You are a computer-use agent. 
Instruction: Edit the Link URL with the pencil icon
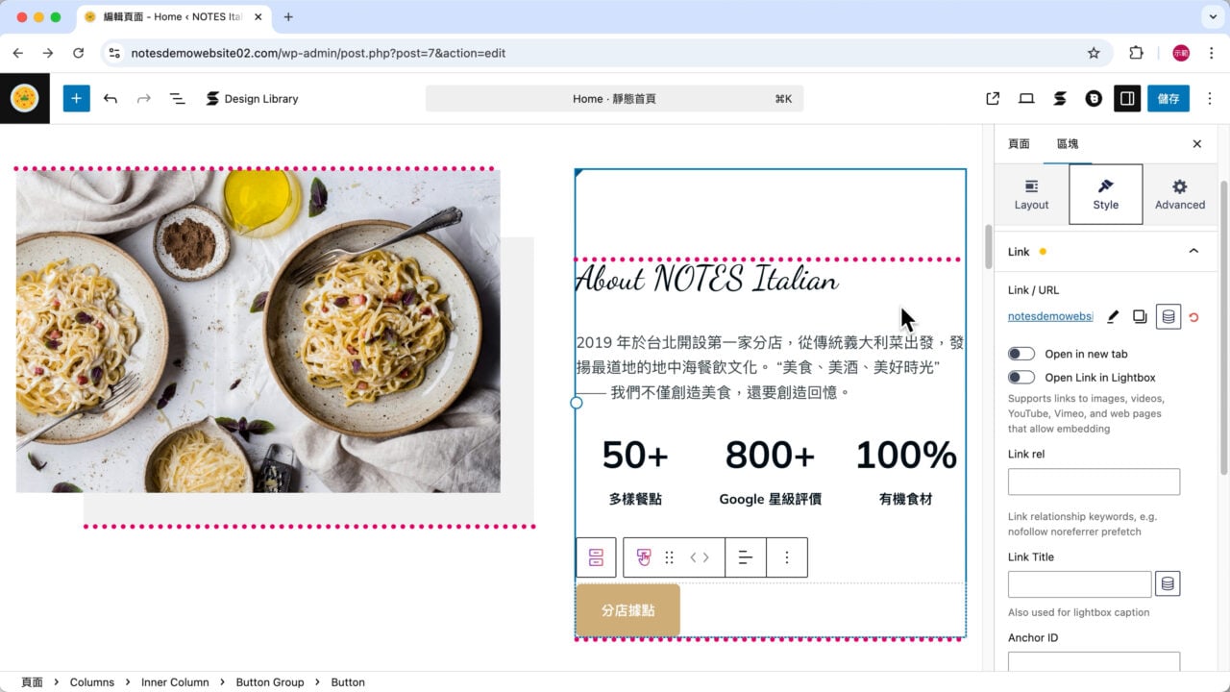click(1112, 316)
